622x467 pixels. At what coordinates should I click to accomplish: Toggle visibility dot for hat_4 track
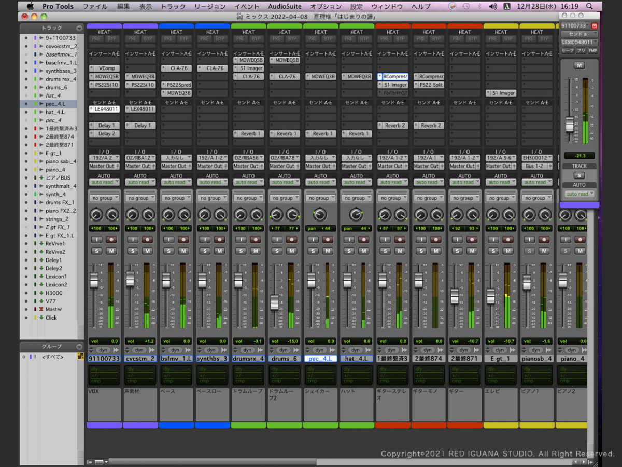[x=26, y=95]
